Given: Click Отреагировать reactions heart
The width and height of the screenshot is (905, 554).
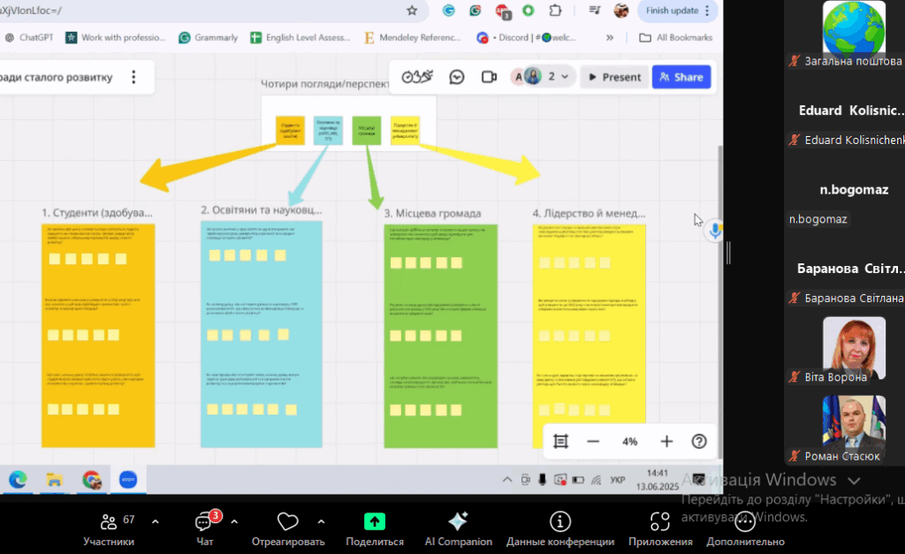Looking at the screenshot, I should 288,529.
